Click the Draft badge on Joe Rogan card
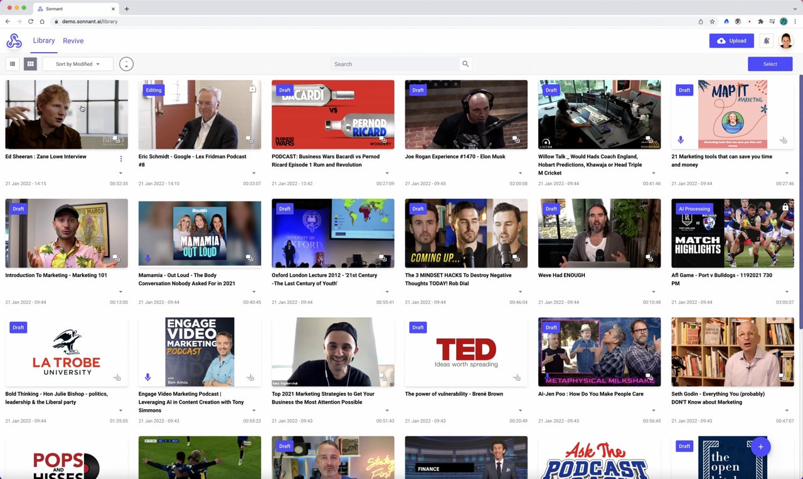The height and width of the screenshot is (479, 803). pos(418,90)
